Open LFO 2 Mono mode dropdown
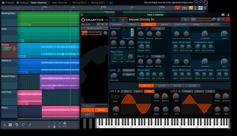237x136 pixels. pos(199,91)
